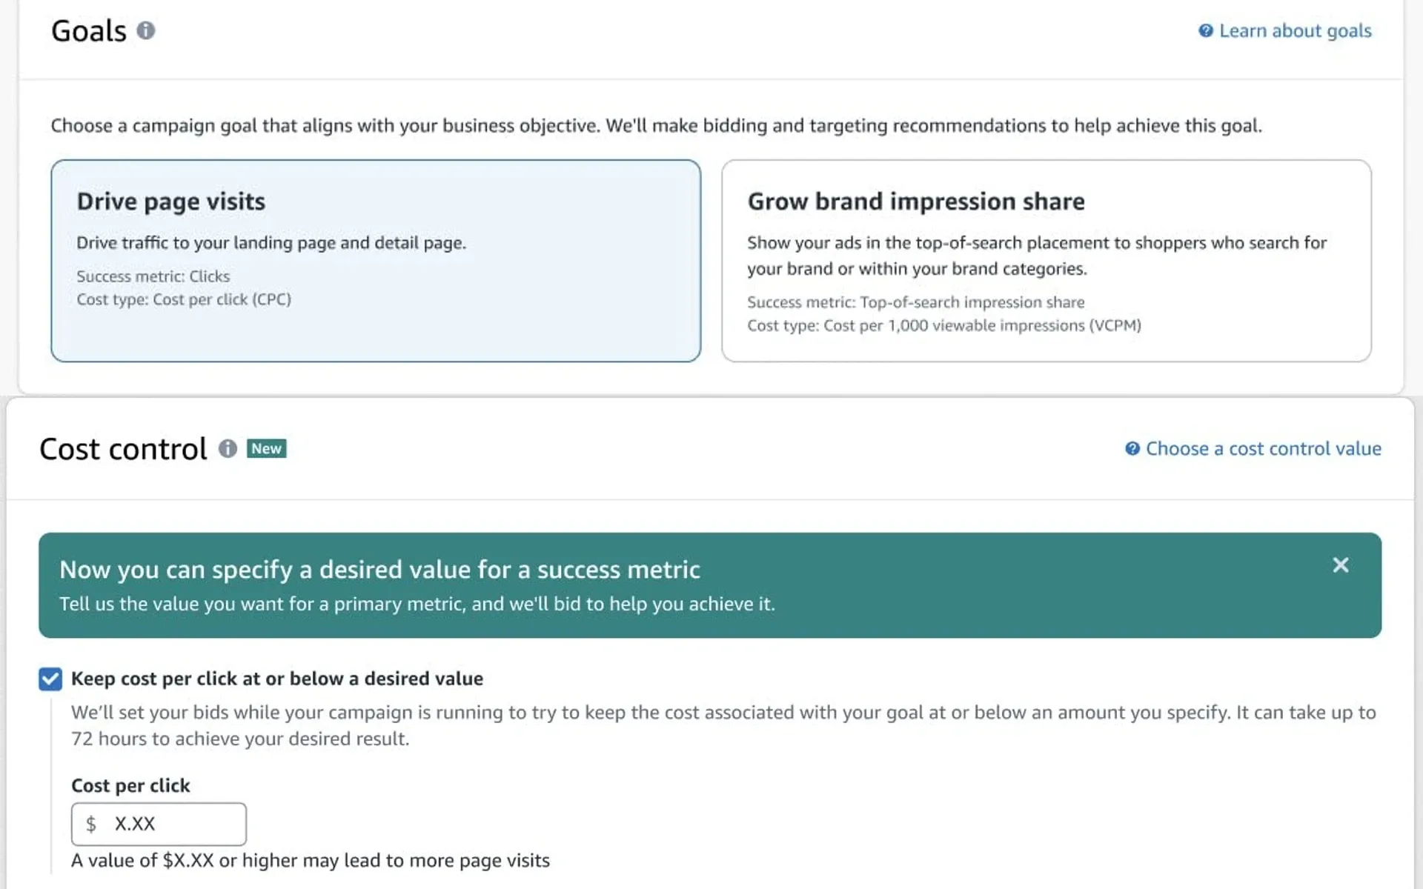Click the Cost control section heading
Viewport: 1423px width, 889px height.
pos(123,448)
